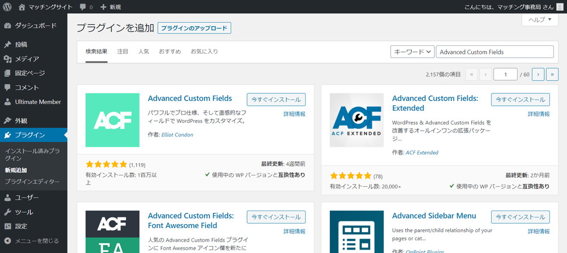Click the 2,157個の項目 count text
This screenshot has height=253, width=567.
(x=443, y=75)
